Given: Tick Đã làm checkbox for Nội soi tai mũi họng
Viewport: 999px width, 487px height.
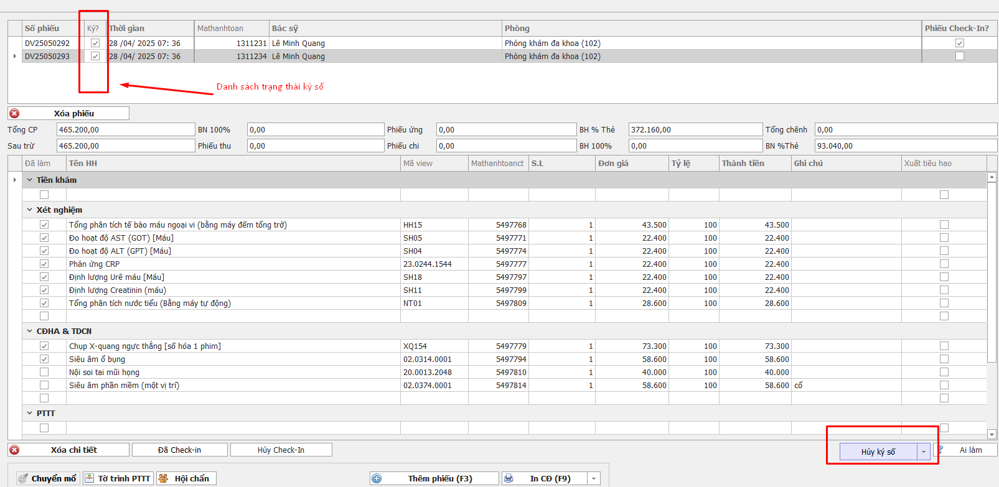Looking at the screenshot, I should click(44, 372).
